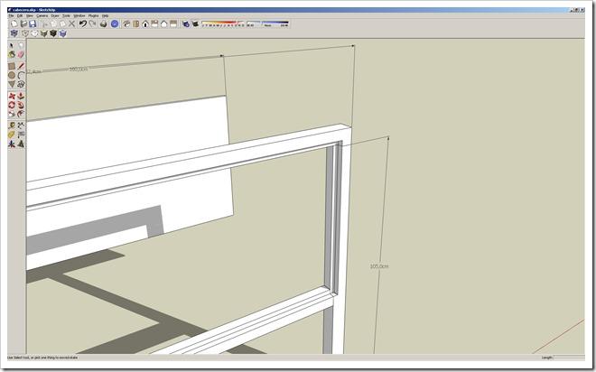
Task: Activate the Circle tool
Action: click(12, 75)
